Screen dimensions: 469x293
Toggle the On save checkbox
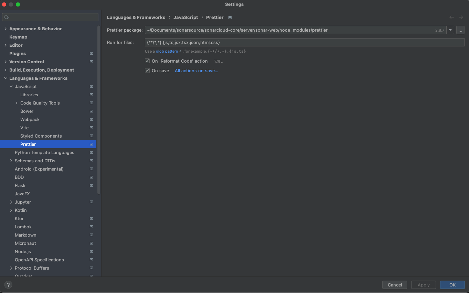point(147,70)
